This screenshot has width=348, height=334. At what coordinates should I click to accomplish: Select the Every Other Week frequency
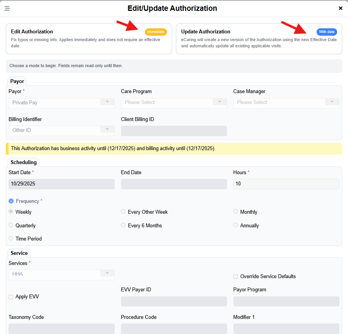(x=123, y=212)
